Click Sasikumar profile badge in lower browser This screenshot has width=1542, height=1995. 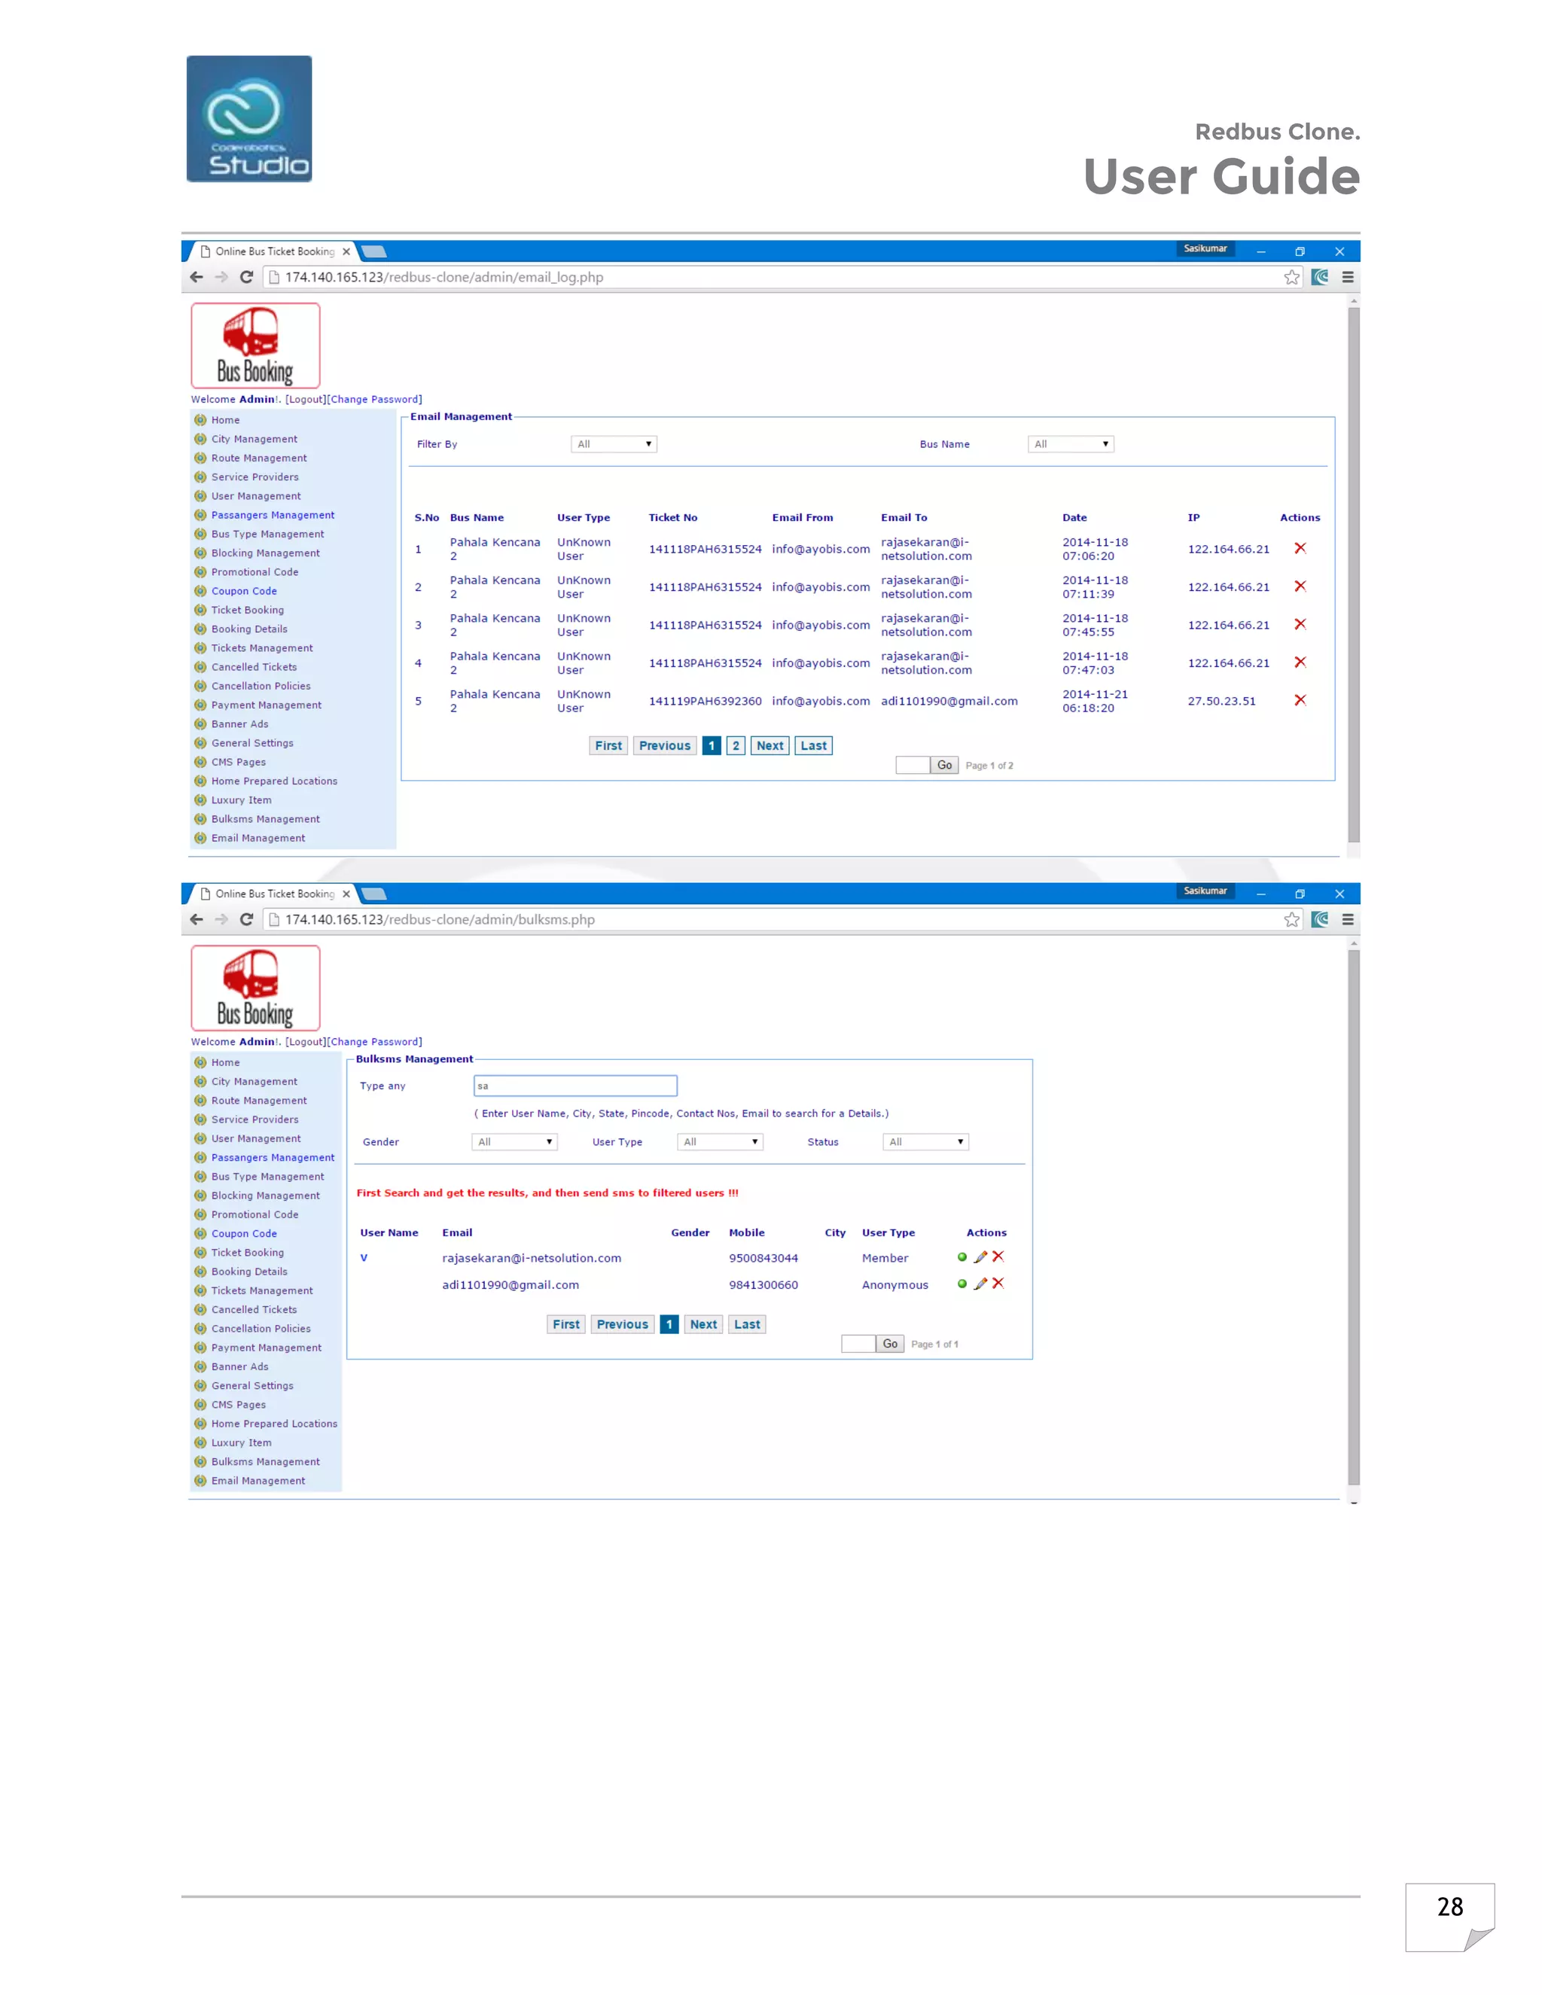(x=1205, y=891)
